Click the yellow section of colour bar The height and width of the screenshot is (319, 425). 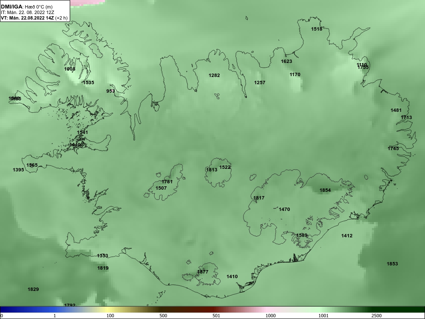[x=108, y=310]
